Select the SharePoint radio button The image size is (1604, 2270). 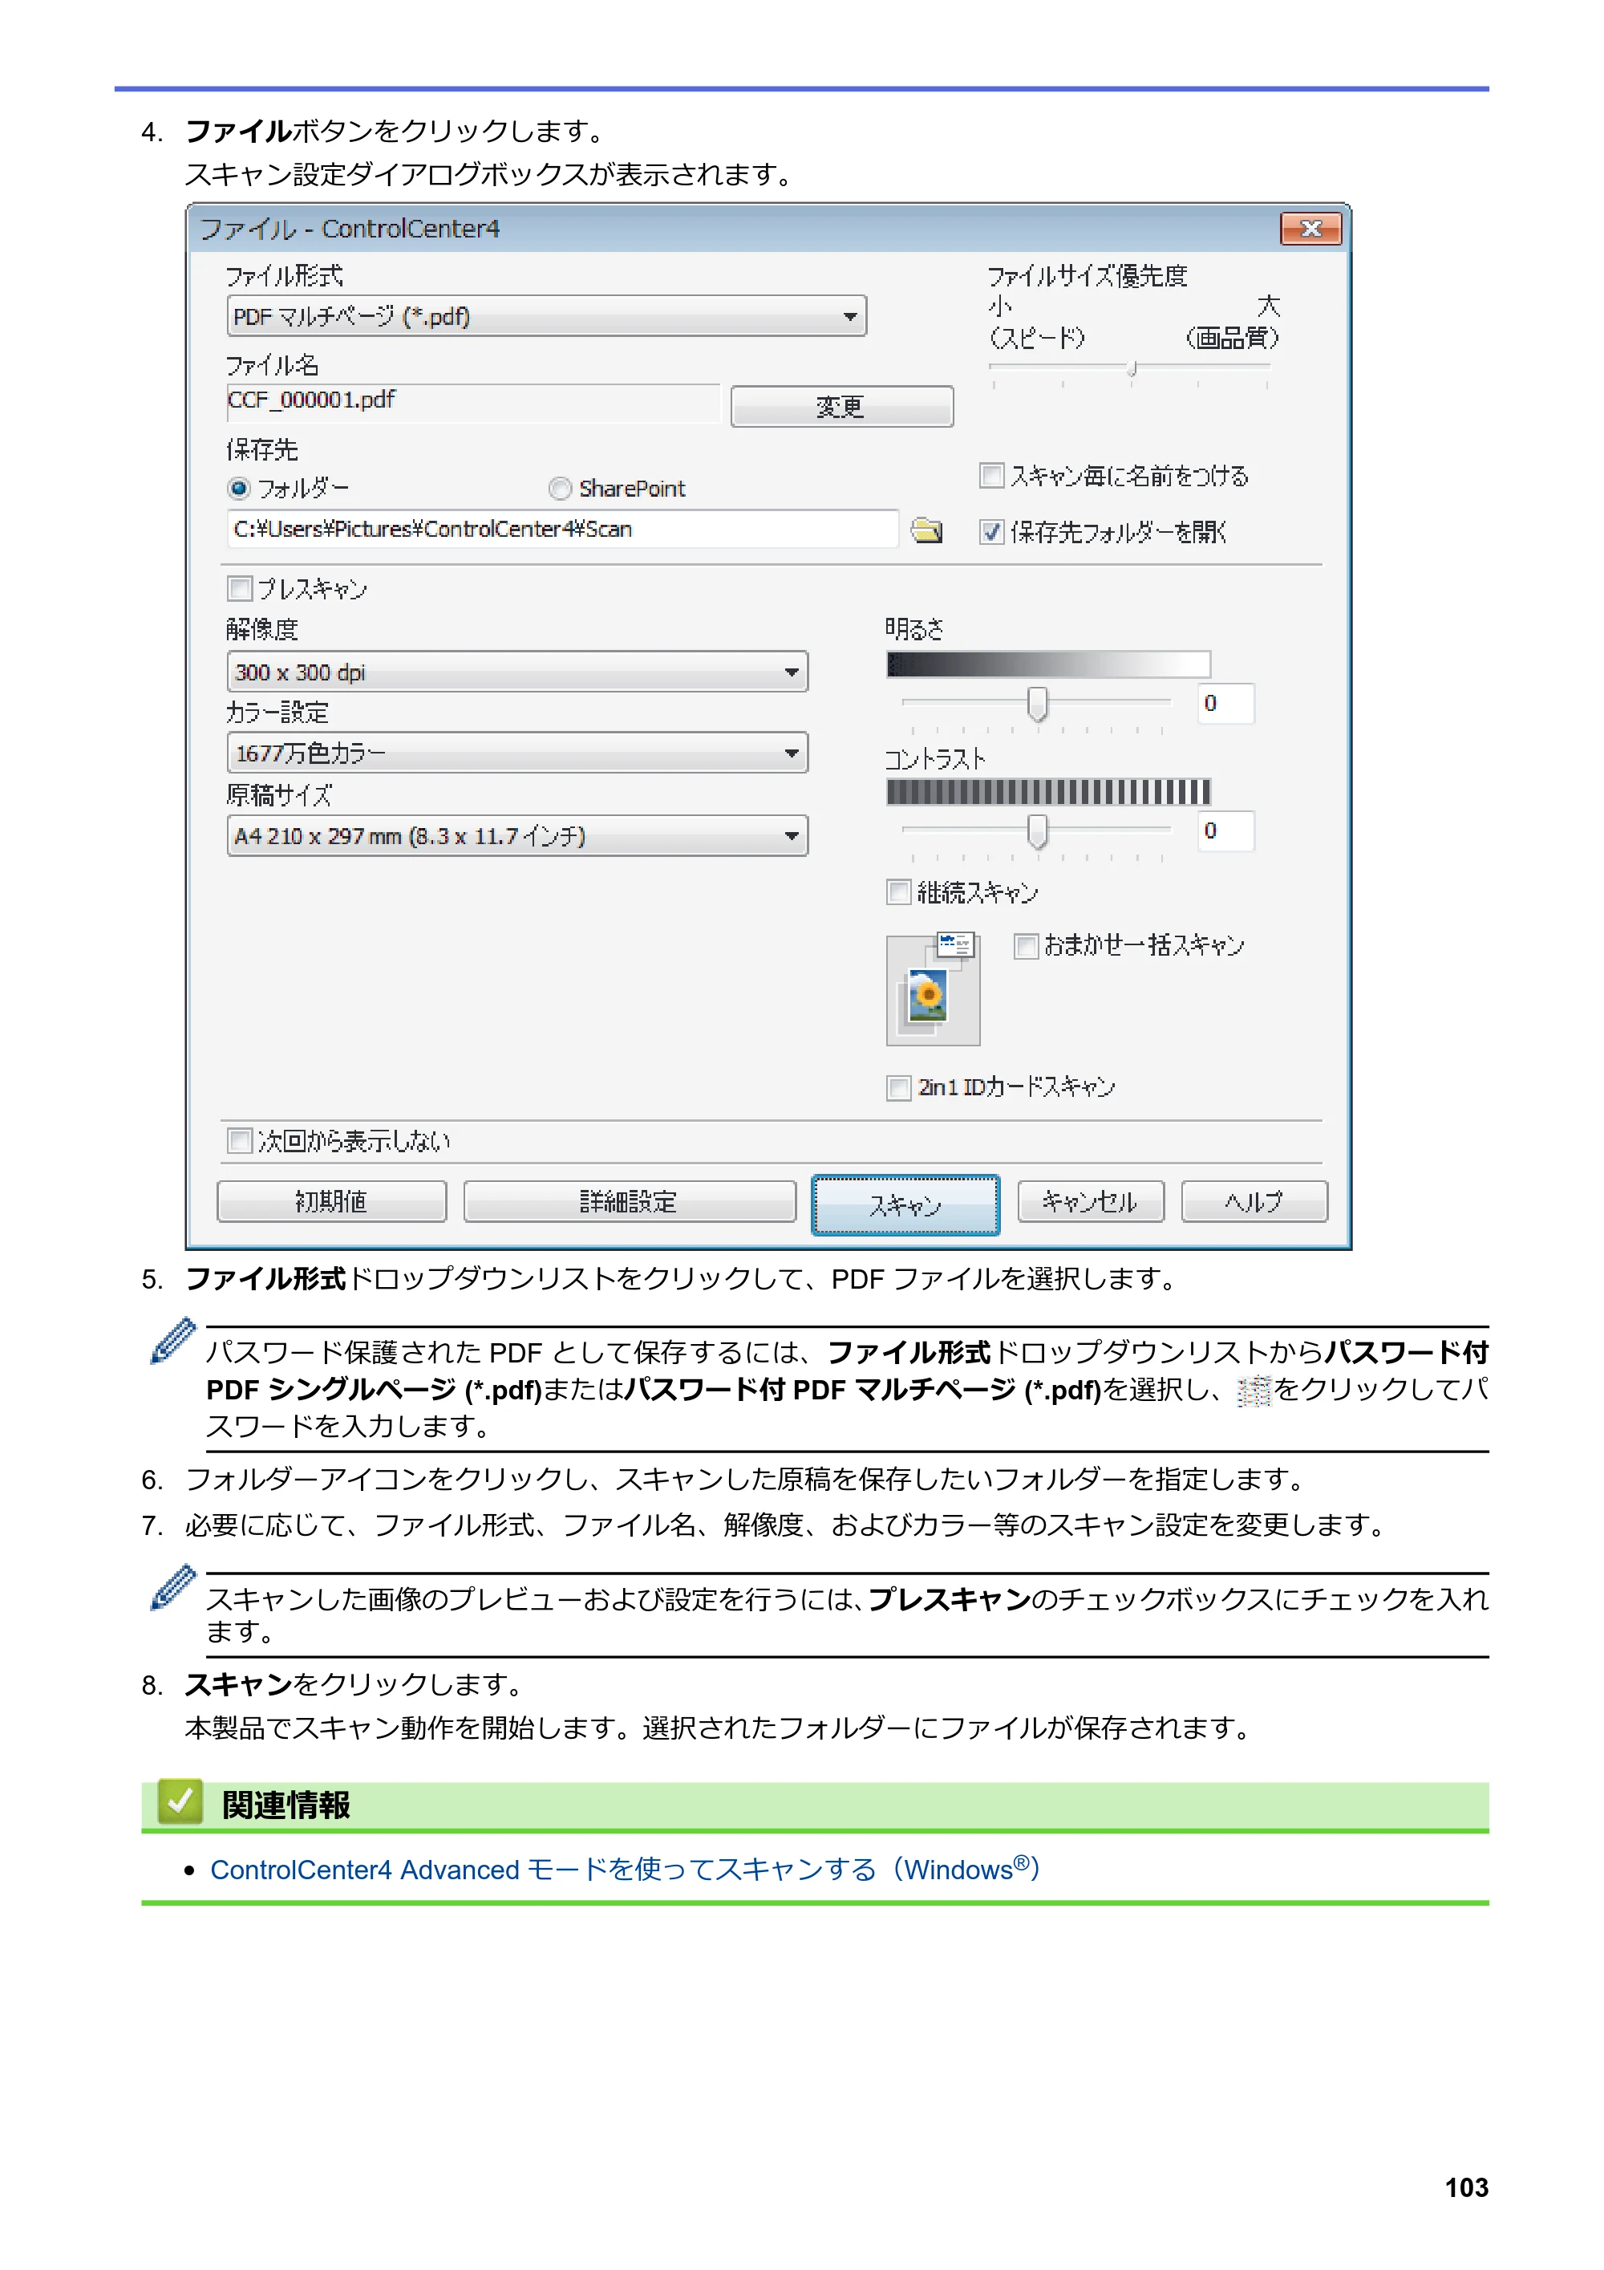[x=561, y=489]
